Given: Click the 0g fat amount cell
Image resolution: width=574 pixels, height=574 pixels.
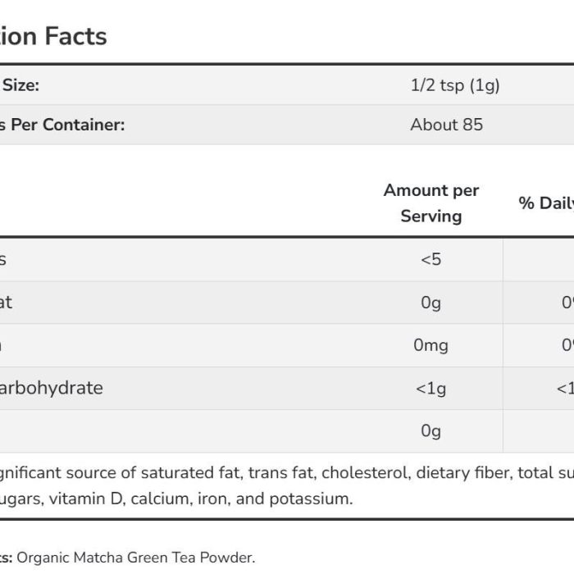Looking at the screenshot, I should point(430,303).
